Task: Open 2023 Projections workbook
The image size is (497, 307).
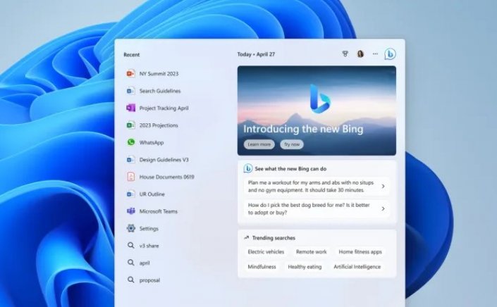Action: click(x=159, y=125)
